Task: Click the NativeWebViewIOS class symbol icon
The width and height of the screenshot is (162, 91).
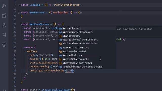Action: point(60,52)
